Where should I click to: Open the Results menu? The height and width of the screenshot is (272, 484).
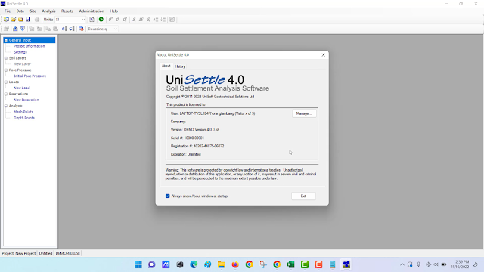tap(67, 11)
